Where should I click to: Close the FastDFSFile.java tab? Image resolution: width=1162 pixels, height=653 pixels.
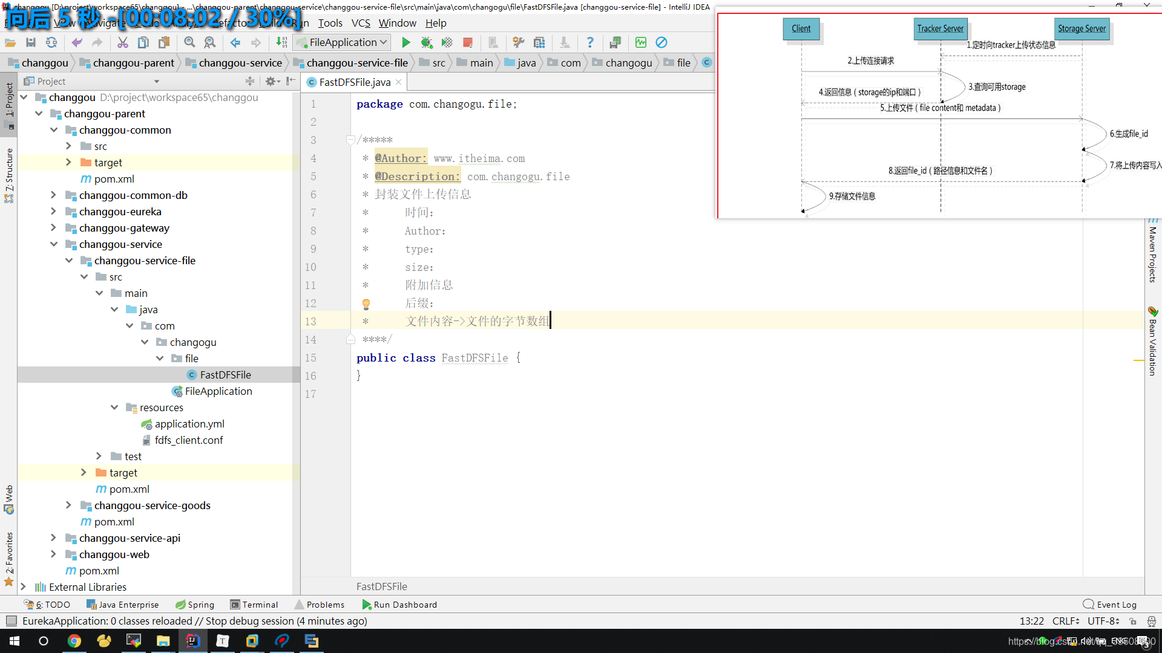[398, 82]
